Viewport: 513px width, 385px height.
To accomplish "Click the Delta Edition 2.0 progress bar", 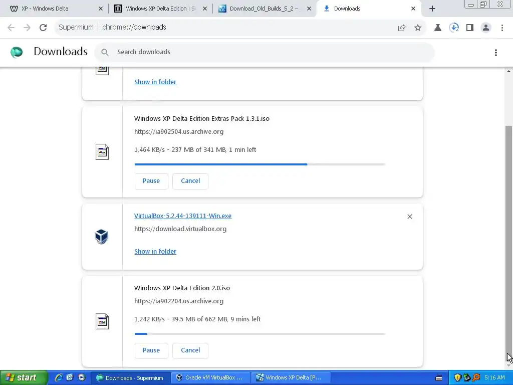I will click(260, 334).
